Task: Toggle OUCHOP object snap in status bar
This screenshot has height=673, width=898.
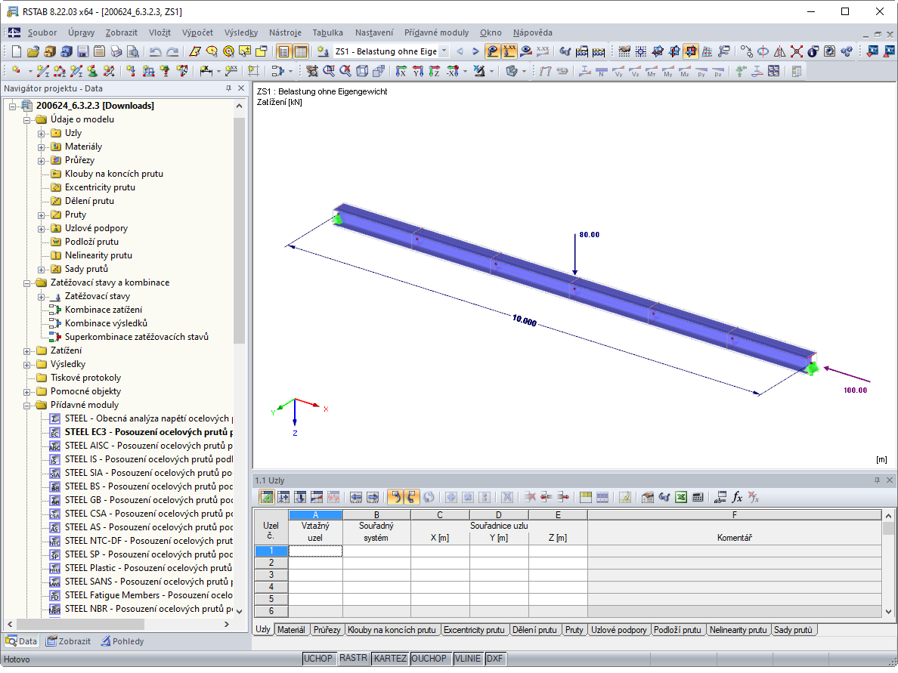Action: pyautogui.click(x=429, y=659)
